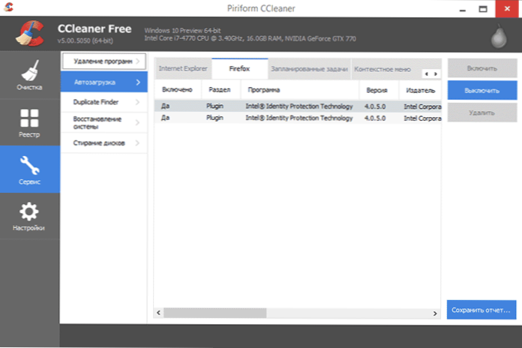Switch to the Internet Explorer tab
The height and width of the screenshot is (348, 522).
click(183, 69)
